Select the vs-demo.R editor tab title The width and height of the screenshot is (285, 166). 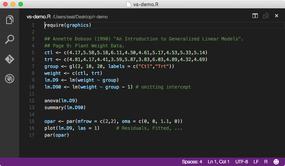point(38,16)
